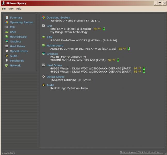Click the memory icon beside RAM heading

(x=44, y=37)
